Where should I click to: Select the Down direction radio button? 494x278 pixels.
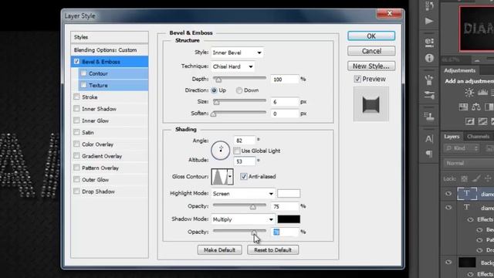point(239,90)
